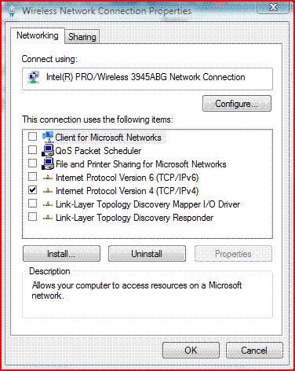The height and width of the screenshot is (371, 295).
Task: Open the Configure... adapter settings
Action: tap(237, 104)
